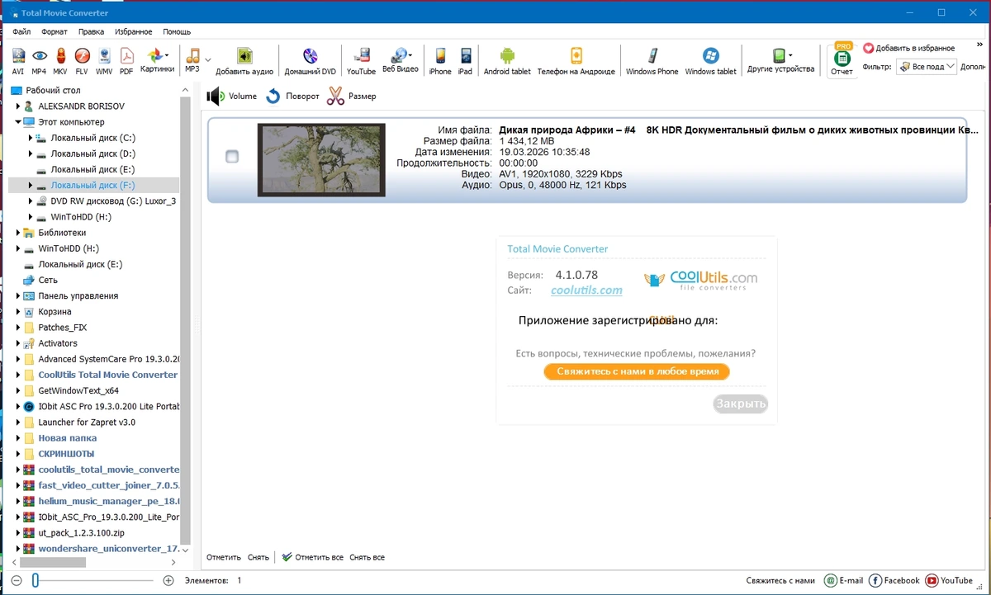Select Телефон на Андроиде preset

[576, 61]
